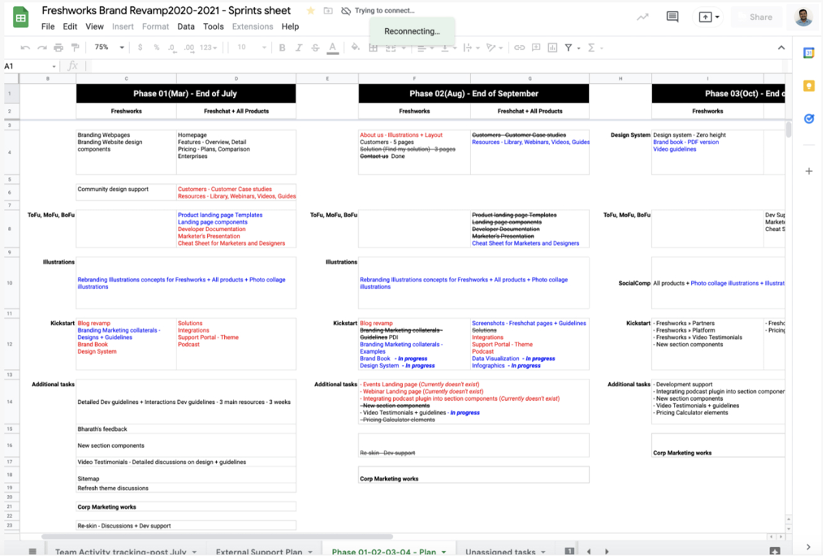Click the Undo icon in toolbar
This screenshot has height=556, width=823.
26,48
